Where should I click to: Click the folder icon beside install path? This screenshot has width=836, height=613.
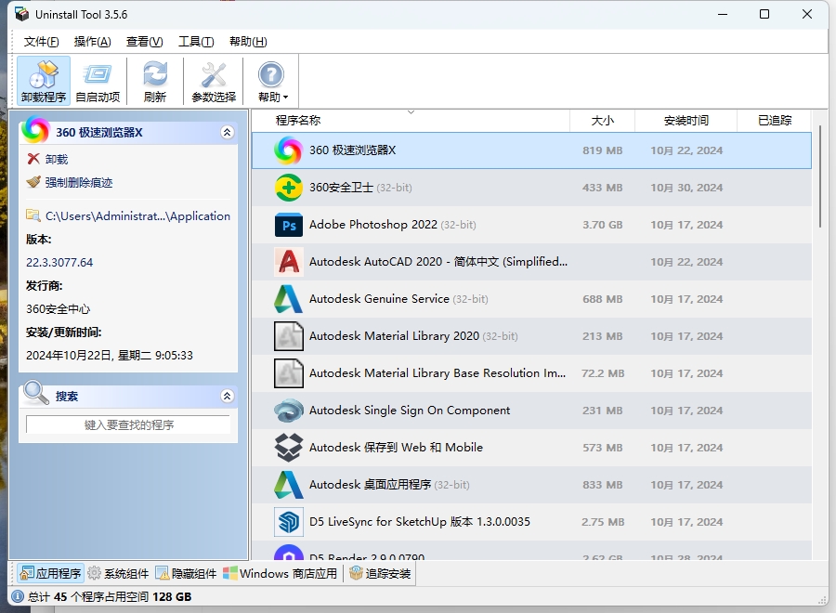point(33,215)
